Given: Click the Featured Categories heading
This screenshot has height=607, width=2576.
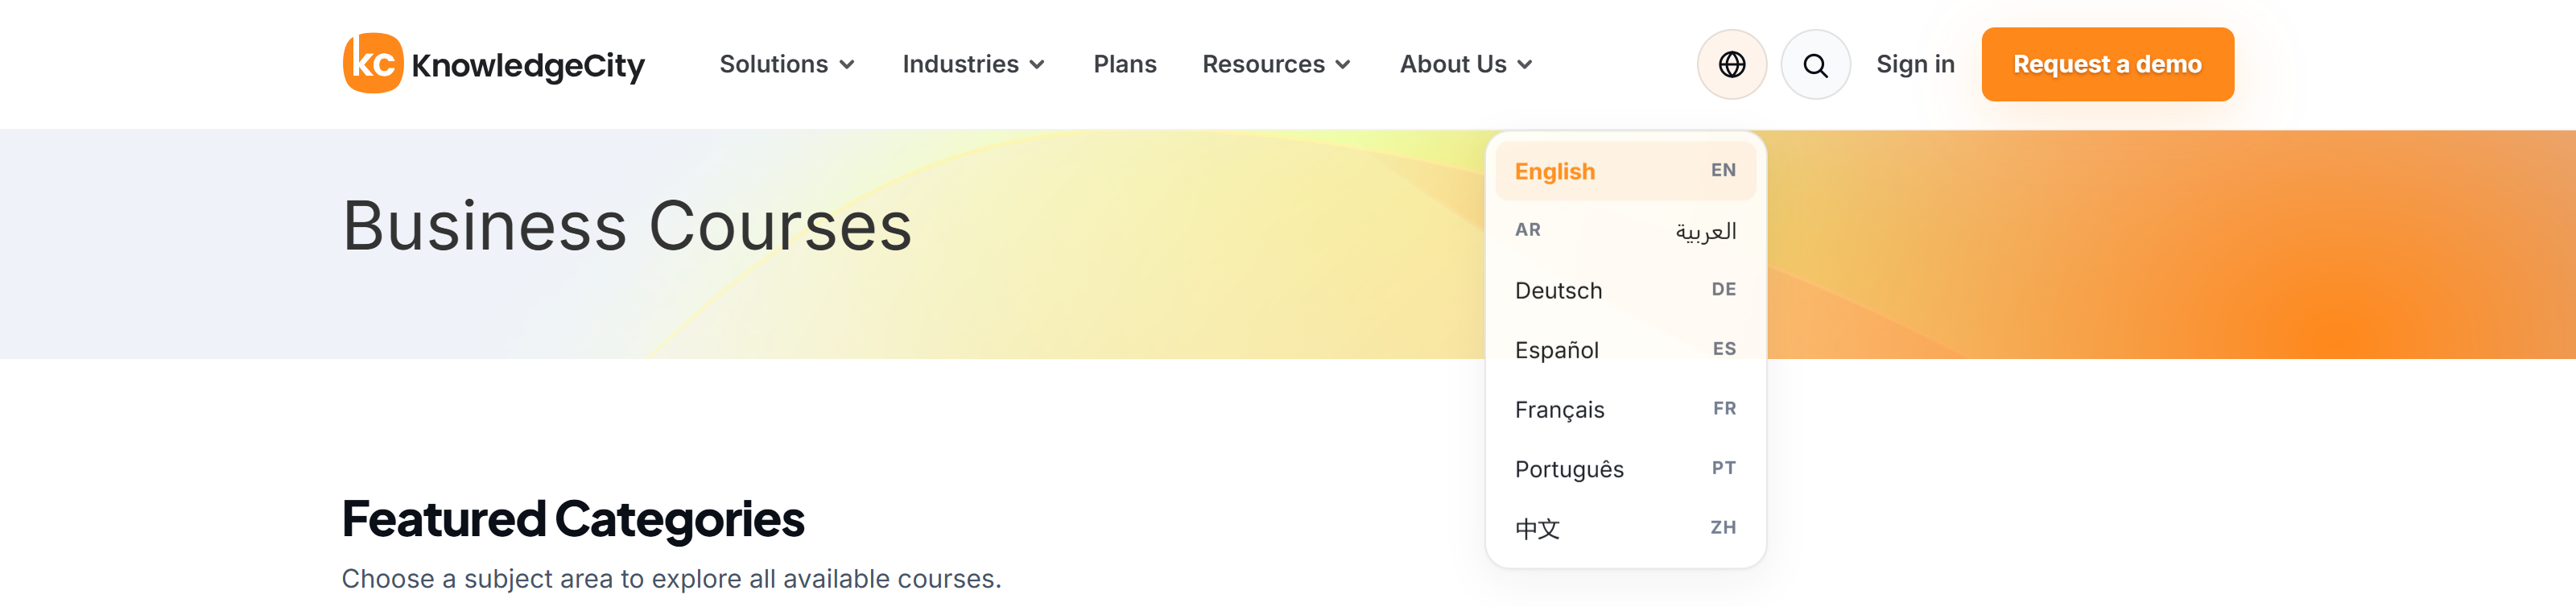Looking at the screenshot, I should [x=573, y=519].
